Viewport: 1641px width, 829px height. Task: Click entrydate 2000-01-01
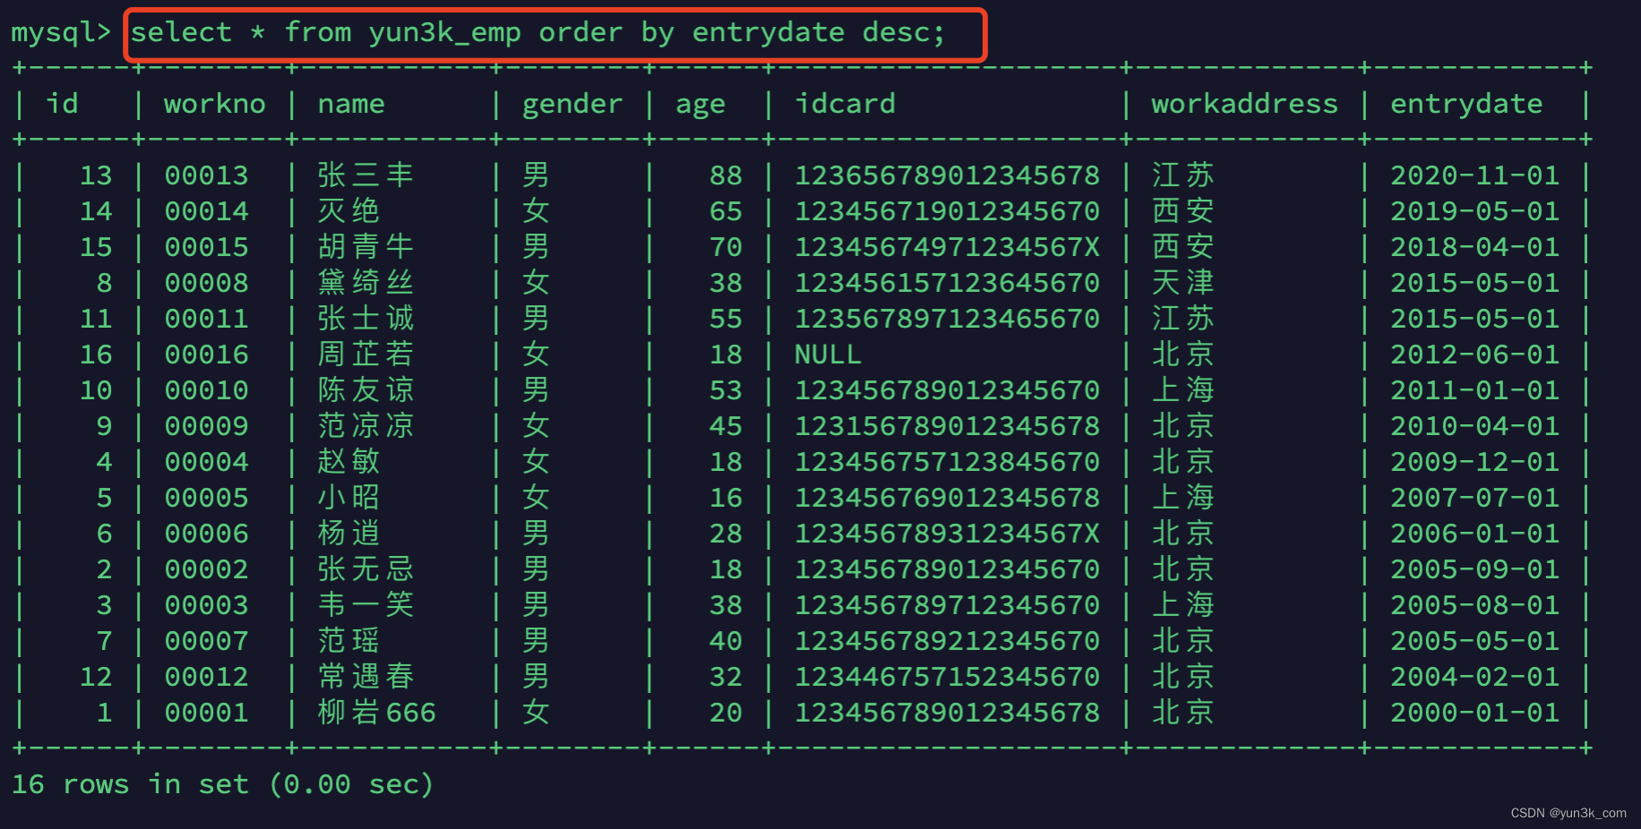1474,713
